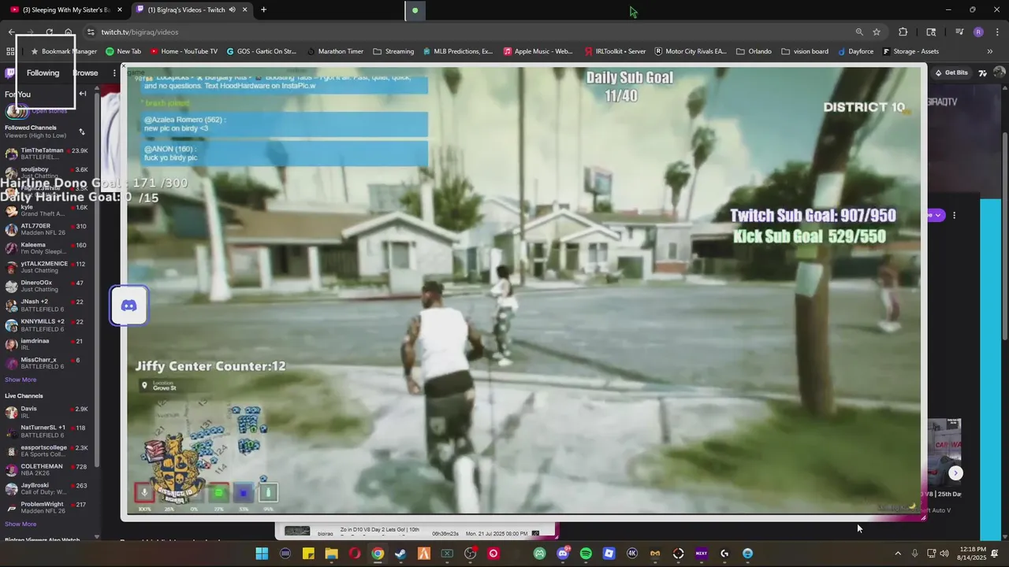Show more bookmarks overflow chevron

pyautogui.click(x=990, y=51)
